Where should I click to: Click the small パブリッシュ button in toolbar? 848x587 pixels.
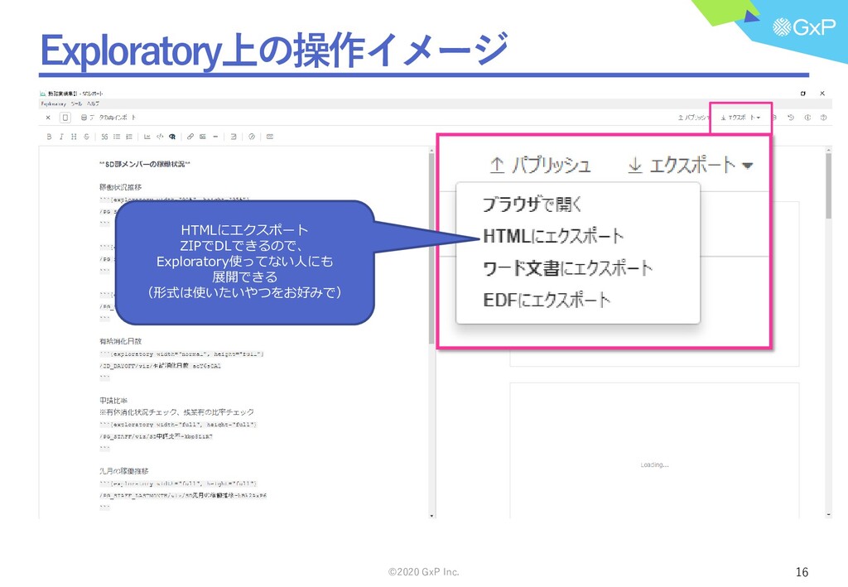click(x=693, y=118)
